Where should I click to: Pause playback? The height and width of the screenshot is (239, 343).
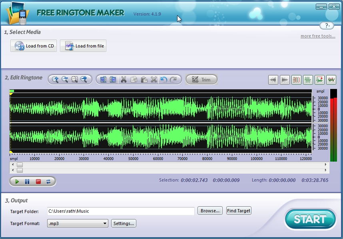point(27,182)
